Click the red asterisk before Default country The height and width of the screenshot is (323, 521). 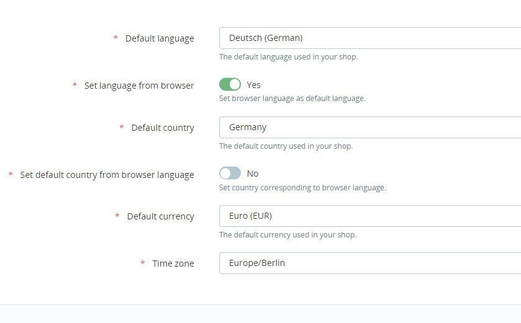[122, 126]
